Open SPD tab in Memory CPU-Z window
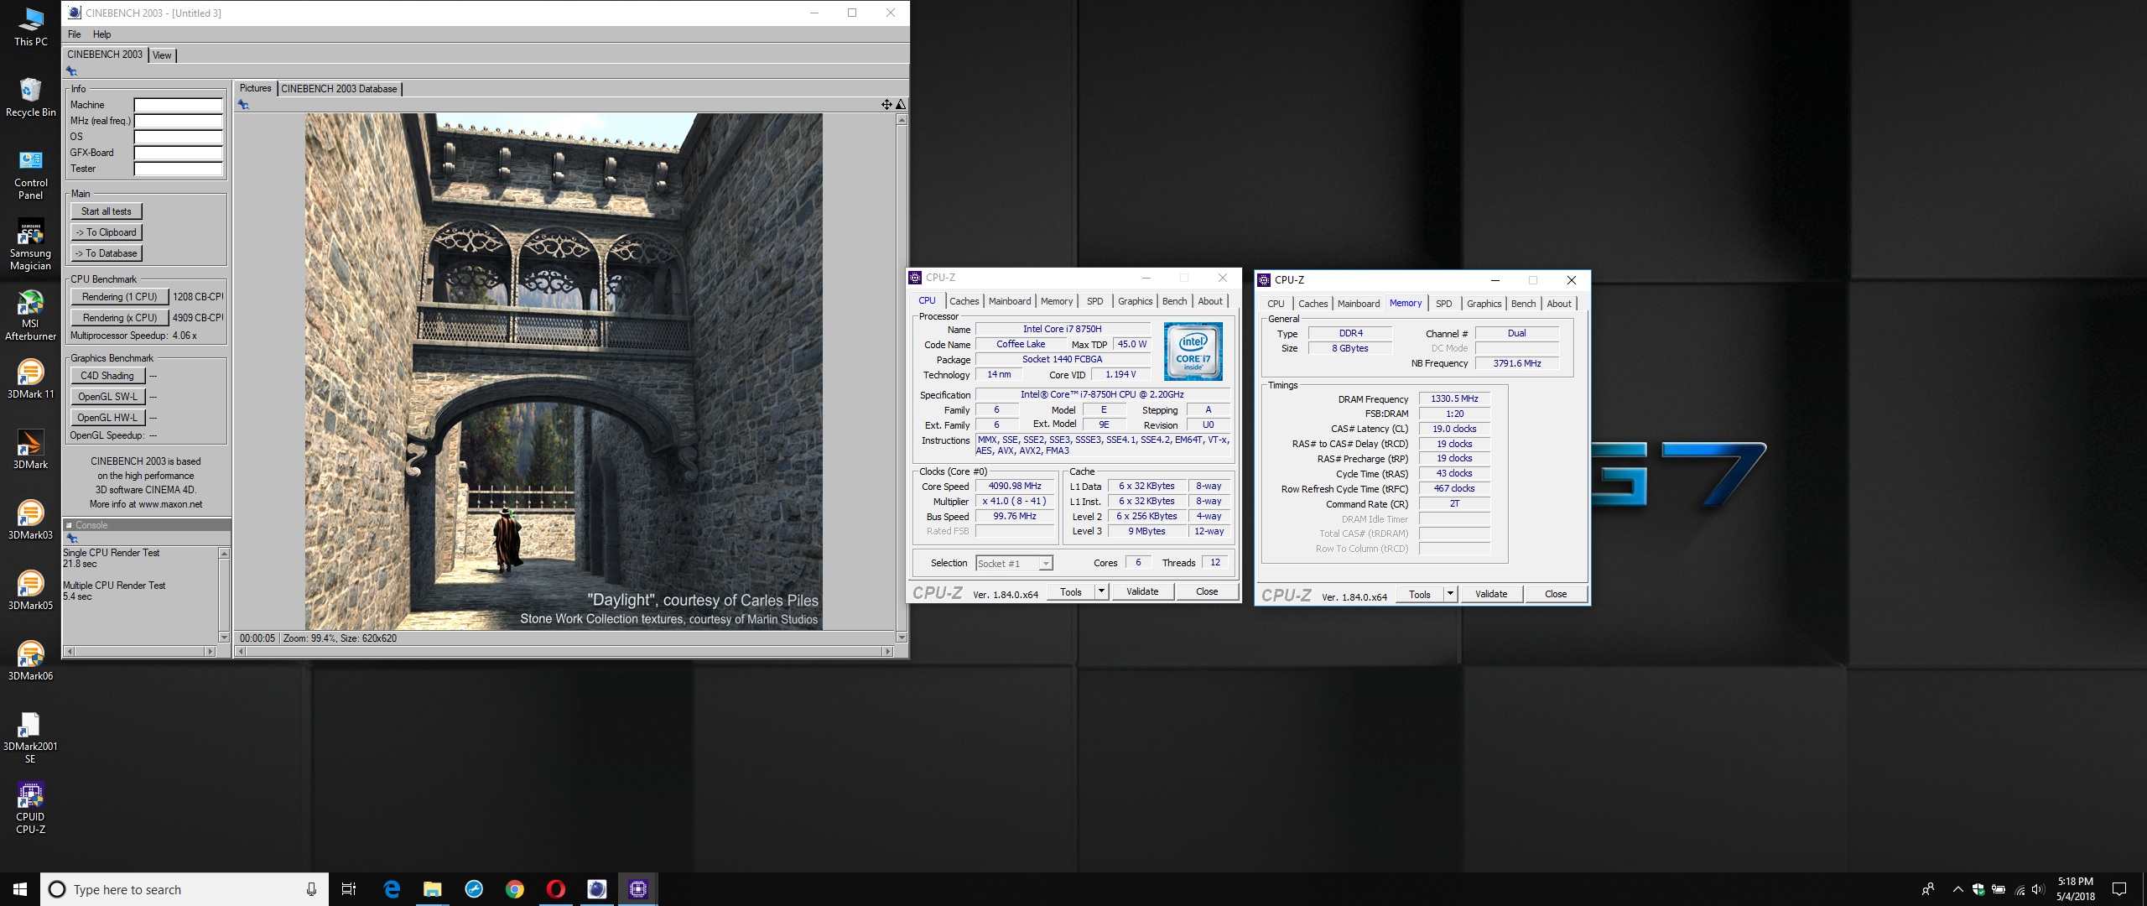 pyautogui.click(x=1443, y=304)
